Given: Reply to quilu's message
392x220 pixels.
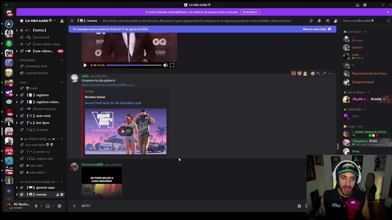Looking at the screenshot, I should (318, 73).
